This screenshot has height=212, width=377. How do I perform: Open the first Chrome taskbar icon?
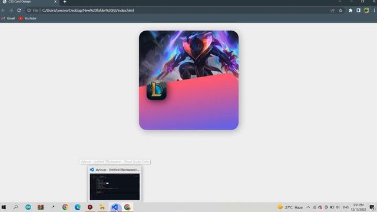click(x=65, y=207)
